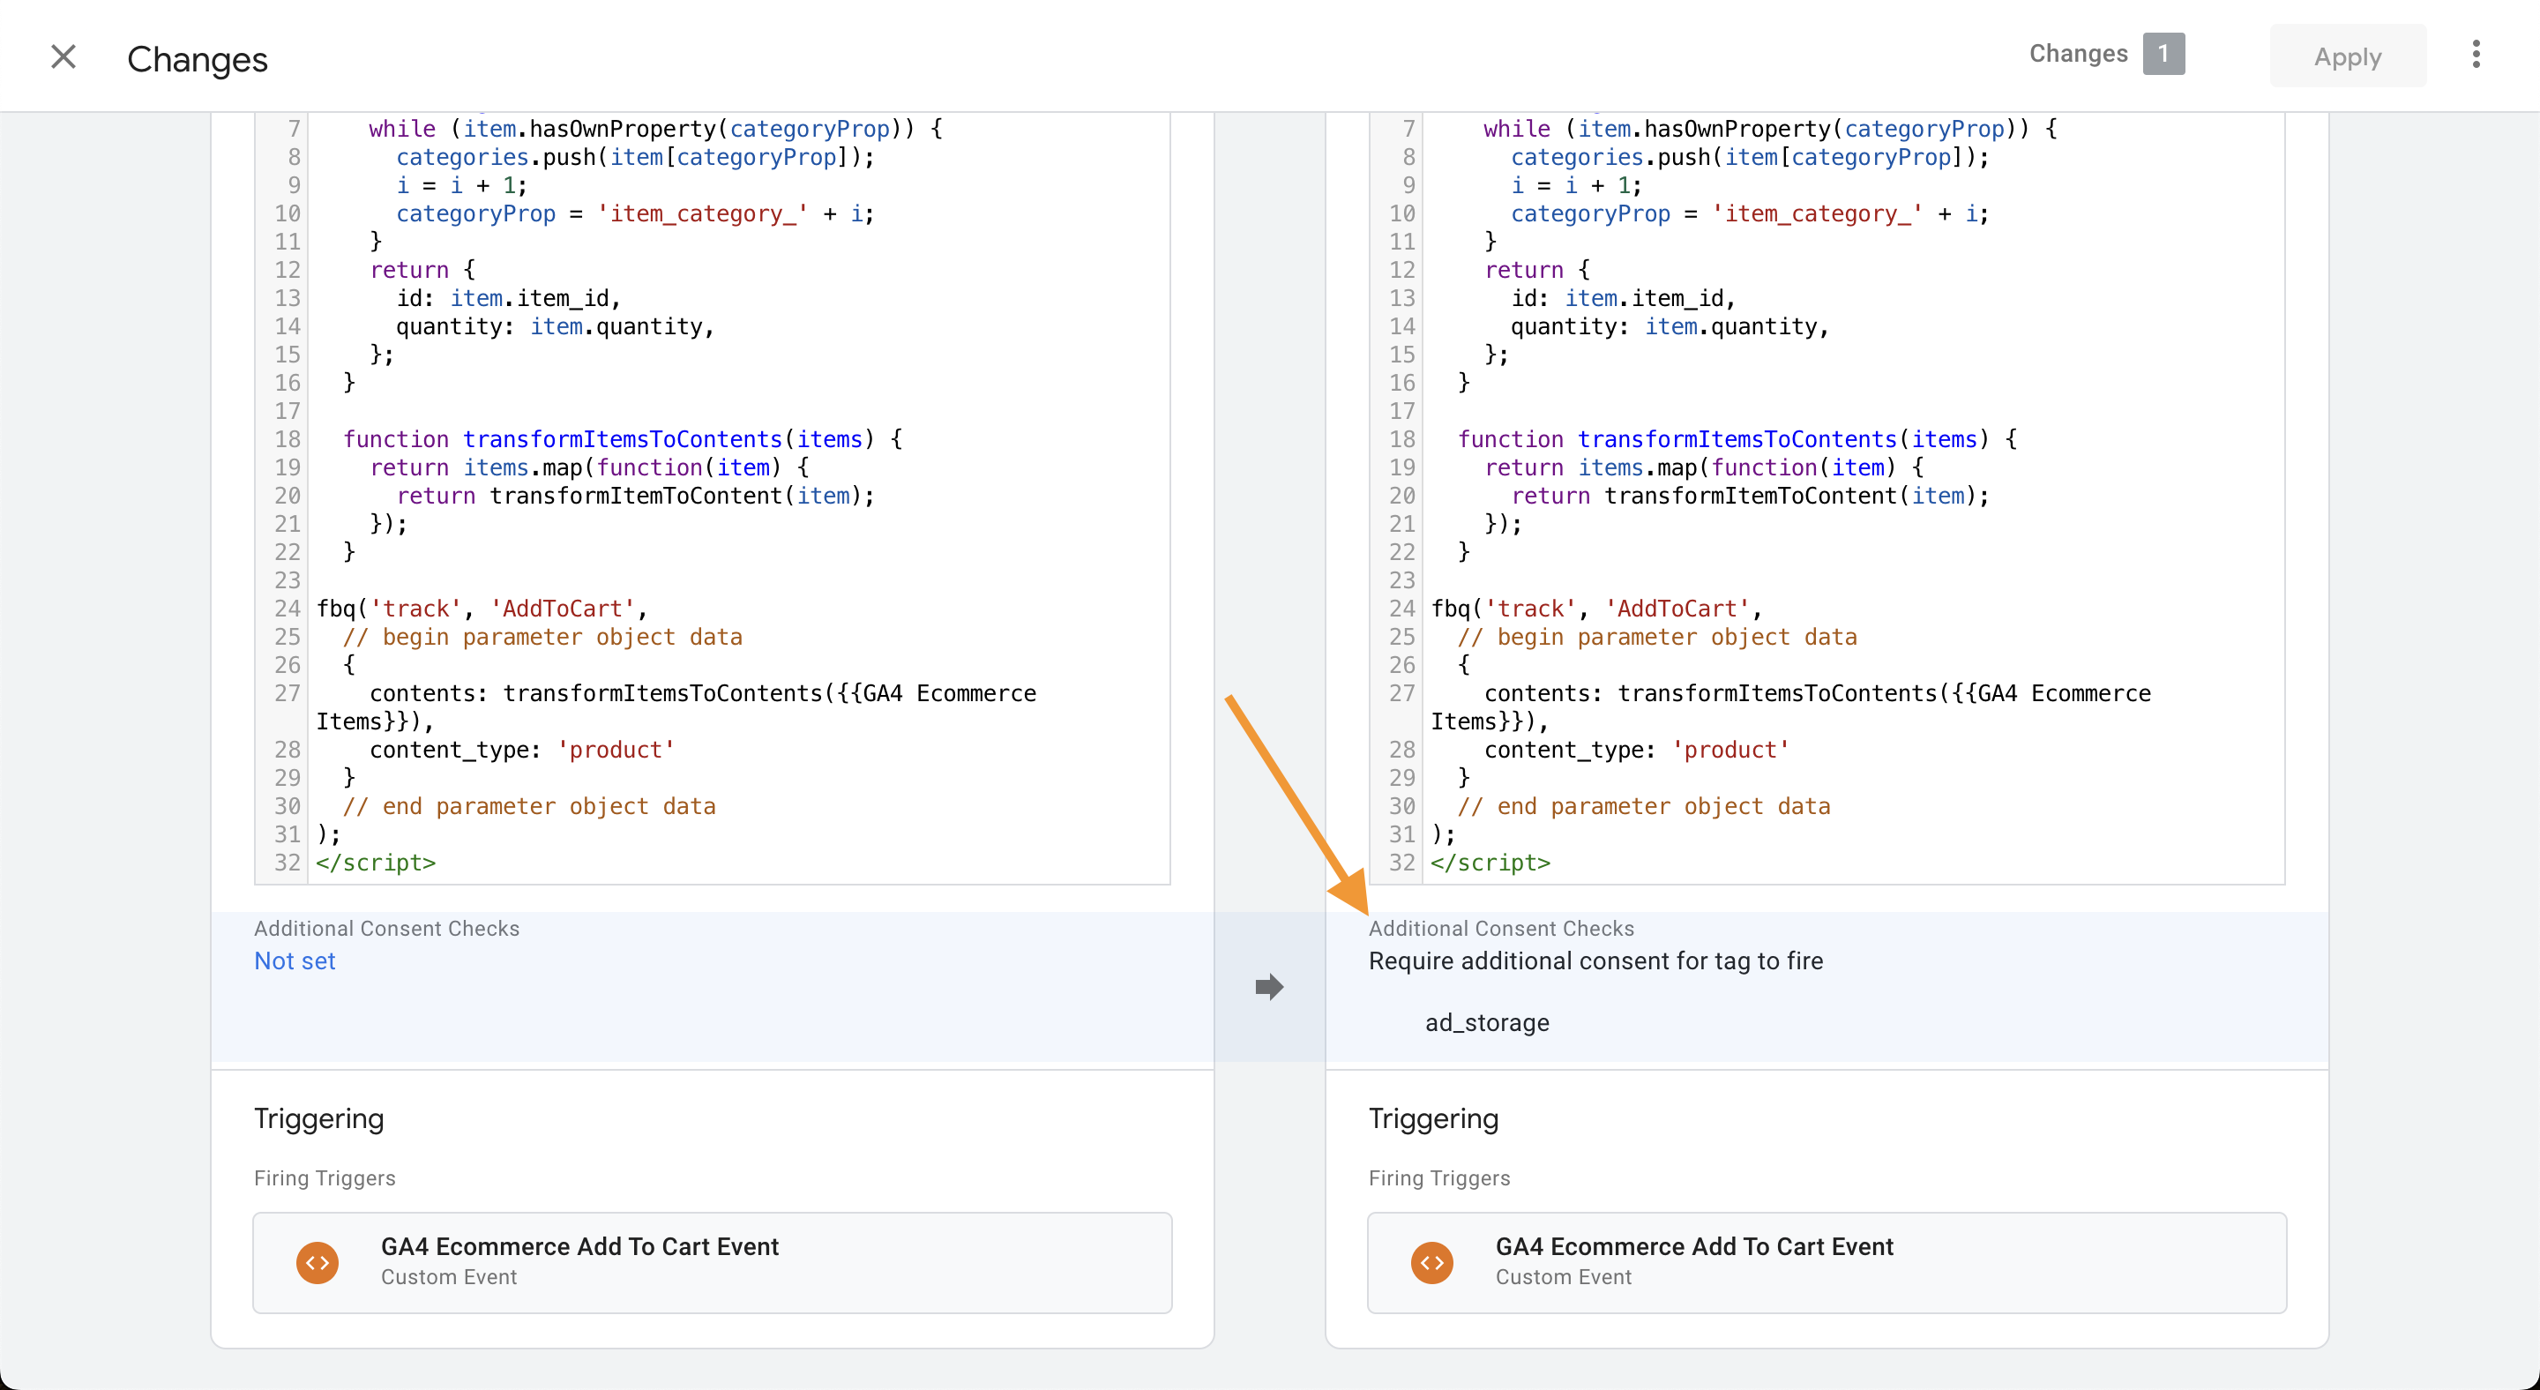This screenshot has height=1390, width=2540.
Task: Click the left closing </script> tag on line 32
Action: pyautogui.click(x=376, y=862)
